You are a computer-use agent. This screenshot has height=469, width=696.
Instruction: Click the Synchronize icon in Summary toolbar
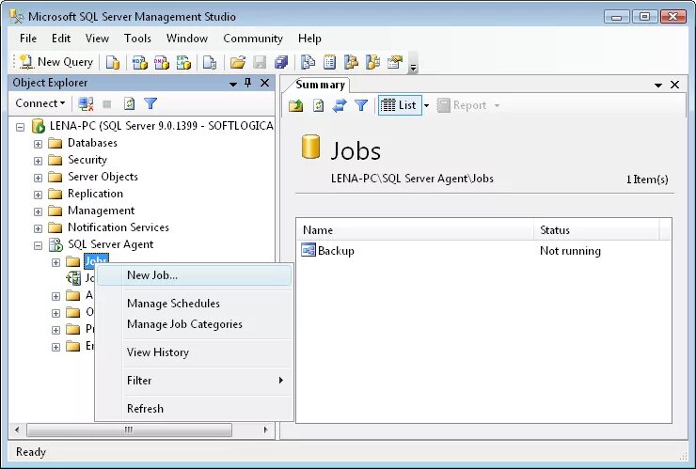pyautogui.click(x=340, y=105)
